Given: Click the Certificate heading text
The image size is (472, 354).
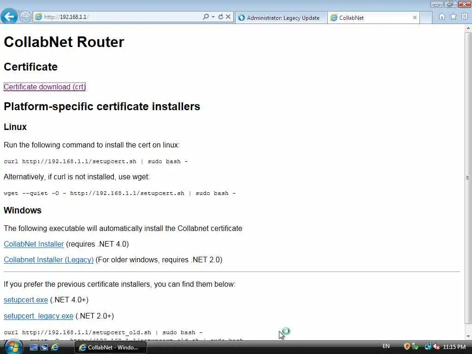Looking at the screenshot, I should click(30, 67).
